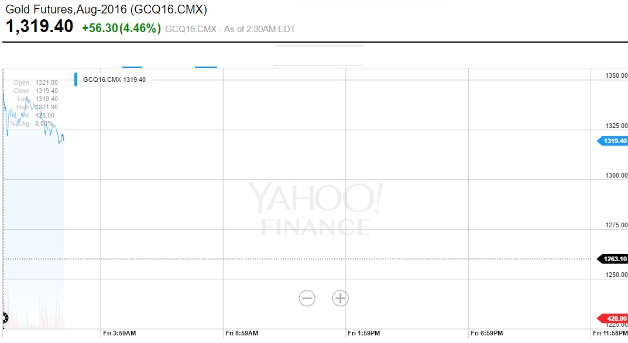This screenshot has height=343, width=628.
Task: Click the 1300.00 price axis label
Action: point(616,175)
